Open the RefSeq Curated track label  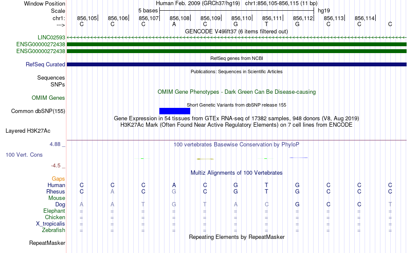45,64
